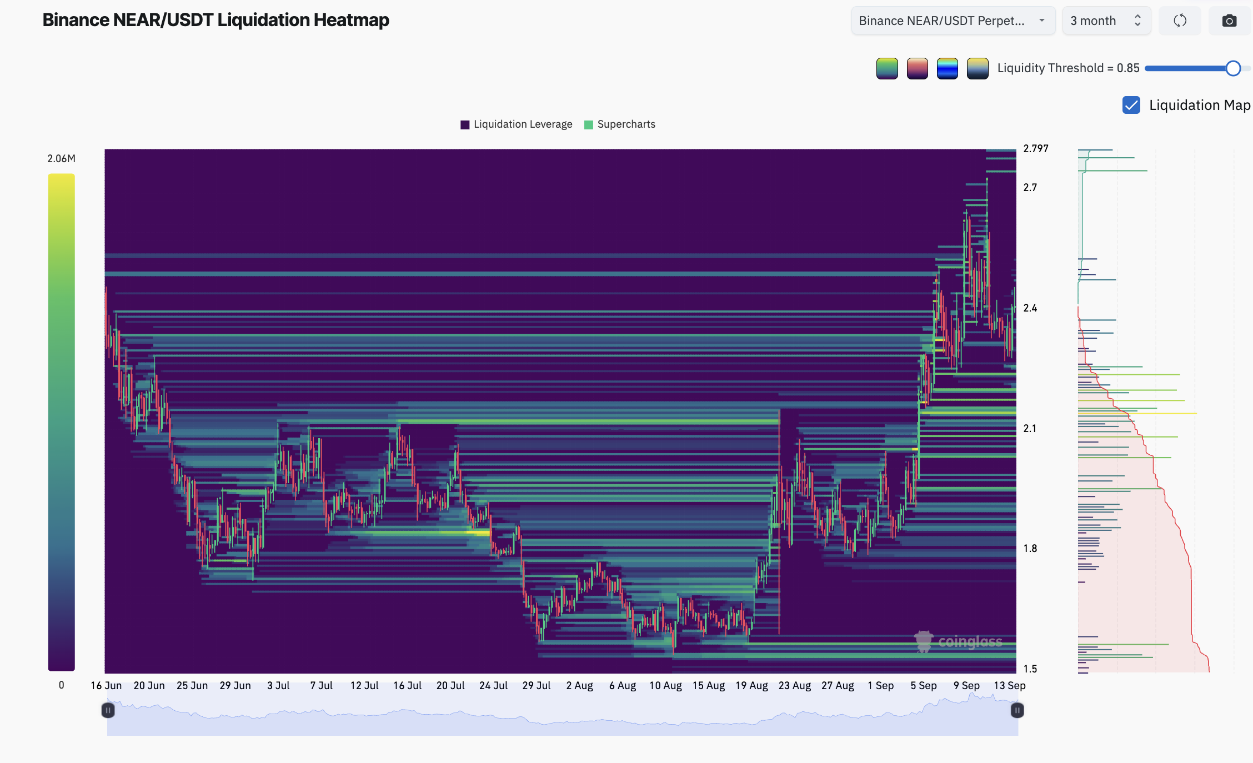Click the time range stepper arrows
Viewport: 1253px width, 763px height.
pos(1137,21)
